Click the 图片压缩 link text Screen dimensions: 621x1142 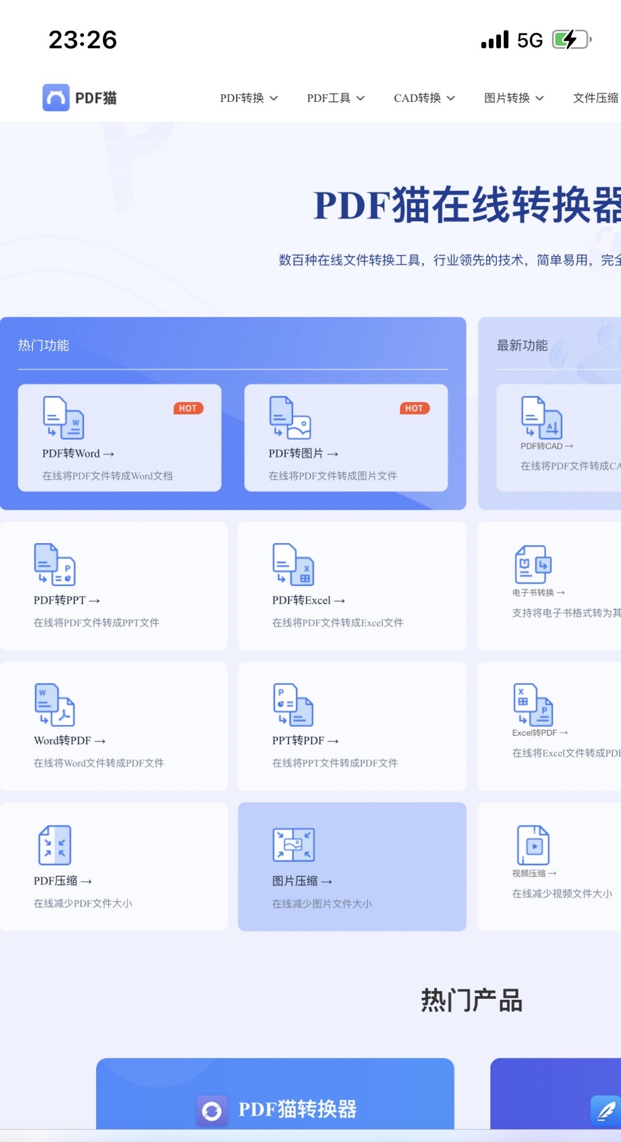302,880
